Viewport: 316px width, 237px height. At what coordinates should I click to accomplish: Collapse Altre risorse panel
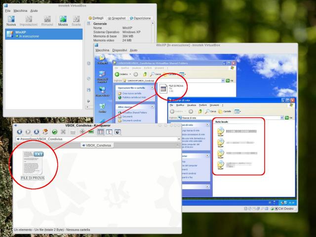click(x=152, y=107)
